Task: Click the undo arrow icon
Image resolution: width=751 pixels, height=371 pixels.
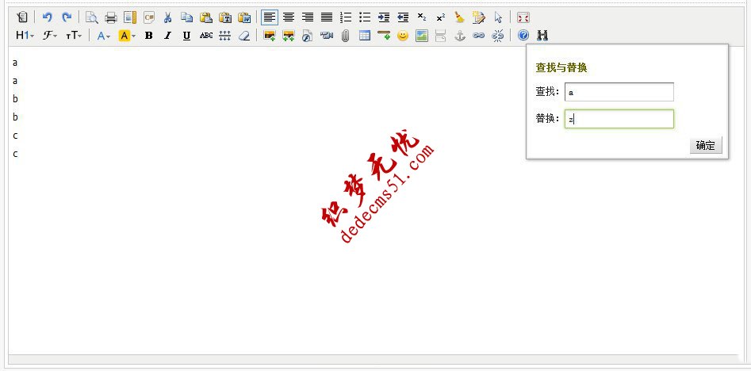Action: (47, 17)
